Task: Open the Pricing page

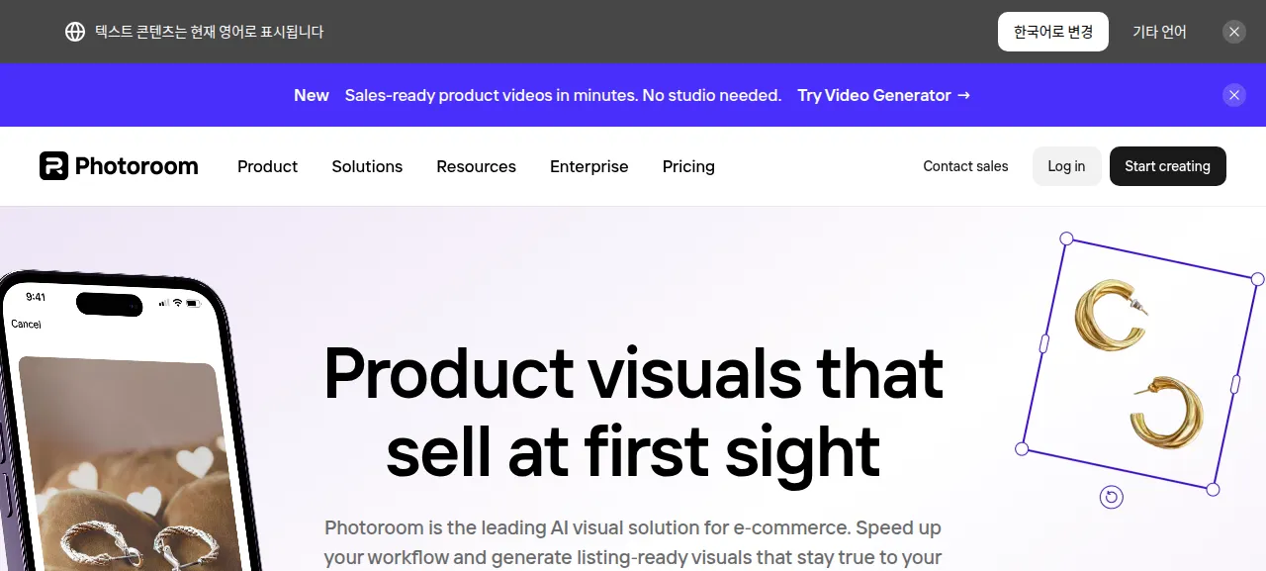Action: coord(688,166)
